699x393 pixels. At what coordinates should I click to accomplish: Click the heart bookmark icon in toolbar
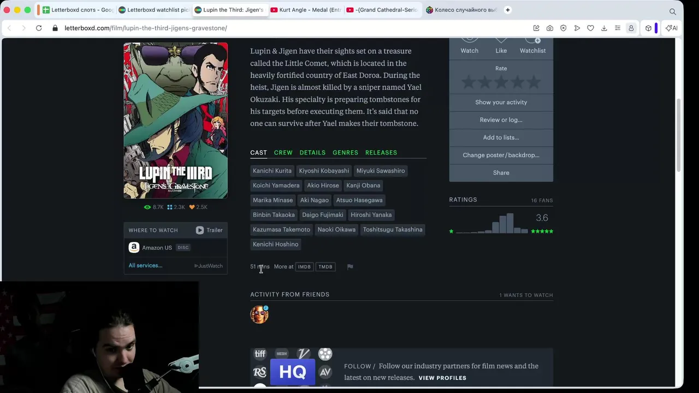point(590,28)
